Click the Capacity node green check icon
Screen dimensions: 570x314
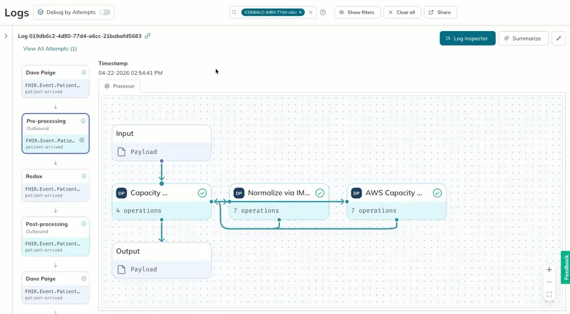(203, 193)
